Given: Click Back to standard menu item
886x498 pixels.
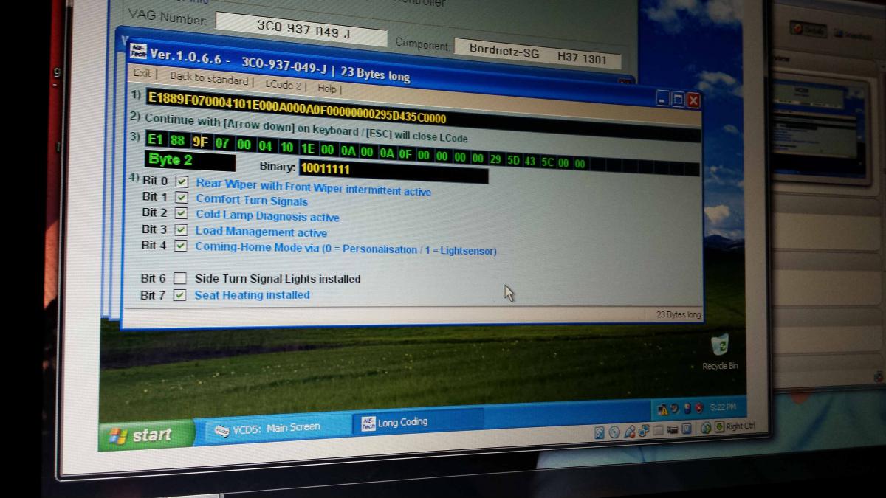Looking at the screenshot, I should pyautogui.click(x=209, y=78).
